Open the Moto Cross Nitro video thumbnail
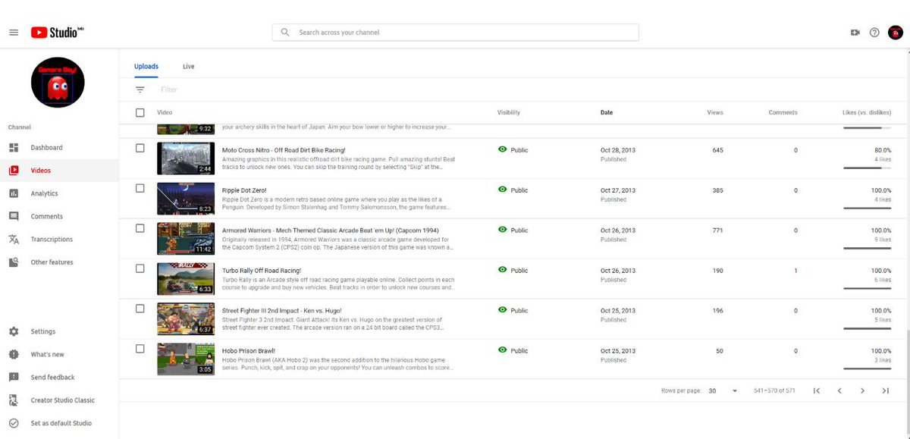Screen dimensions: 910x439 (x=185, y=158)
